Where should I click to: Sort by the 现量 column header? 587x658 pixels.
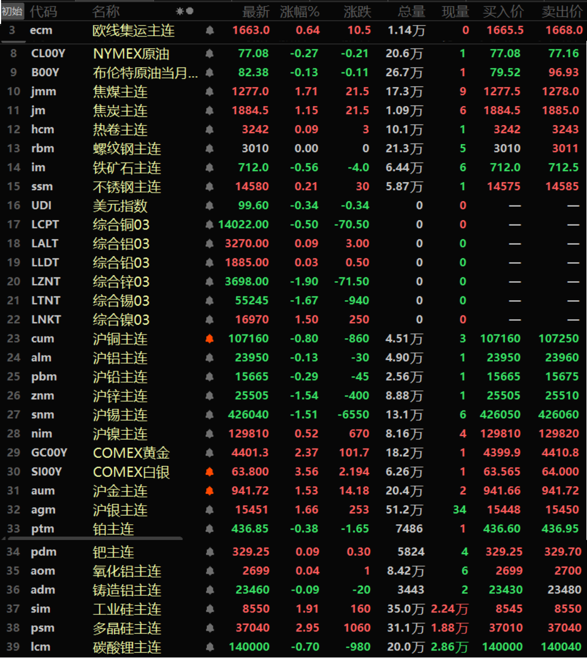(456, 11)
